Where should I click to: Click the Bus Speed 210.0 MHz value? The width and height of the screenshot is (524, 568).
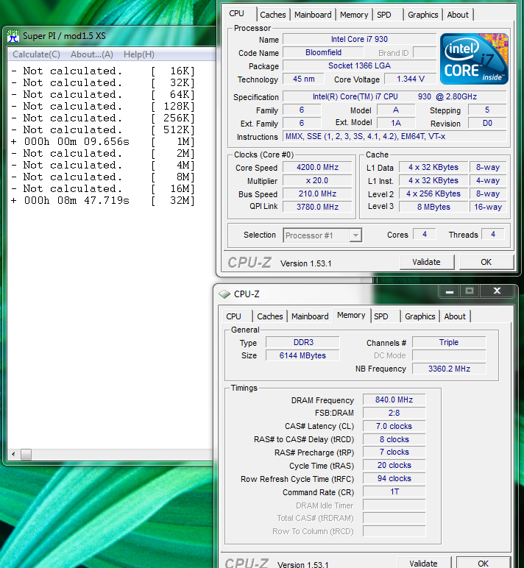click(317, 194)
